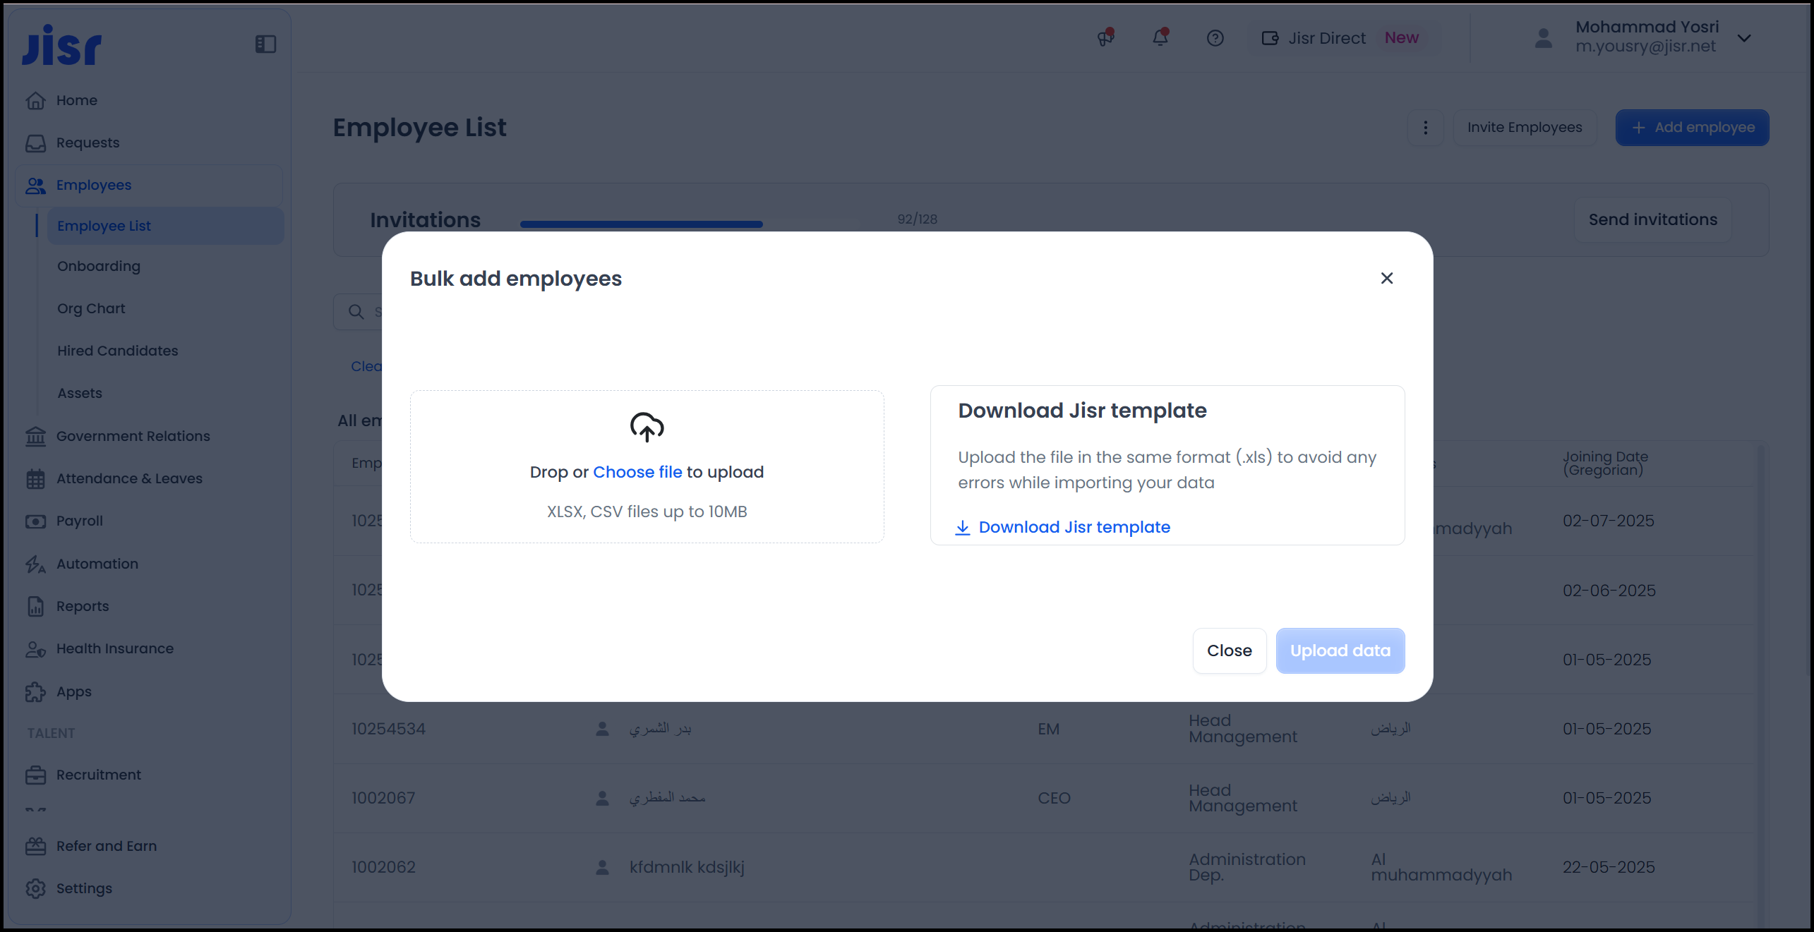This screenshot has width=1814, height=932.
Task: Collapse the sidebar panel icon
Action: (x=265, y=44)
